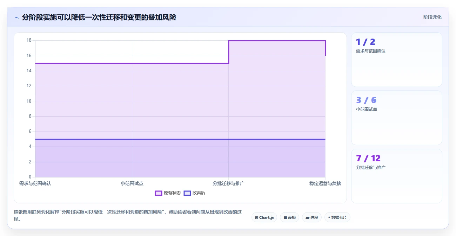Open the 3 / 6 小范围试点 card

(x=397, y=118)
